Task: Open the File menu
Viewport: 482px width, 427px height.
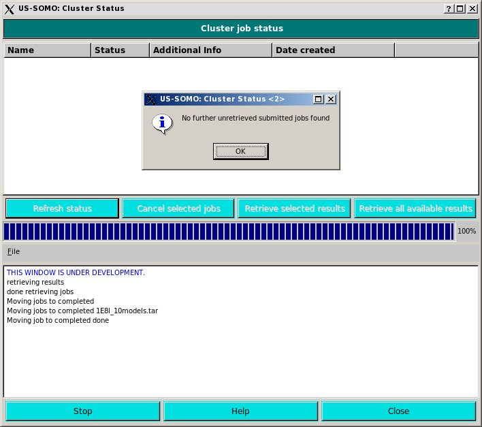Action: (13, 251)
